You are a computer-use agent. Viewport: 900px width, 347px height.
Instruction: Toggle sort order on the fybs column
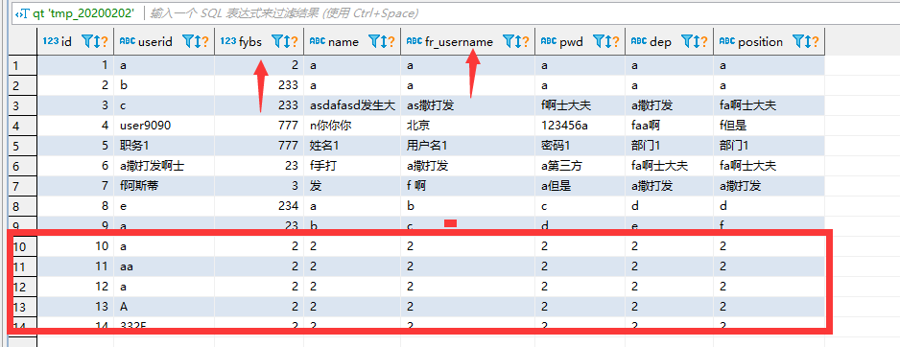[x=286, y=41]
